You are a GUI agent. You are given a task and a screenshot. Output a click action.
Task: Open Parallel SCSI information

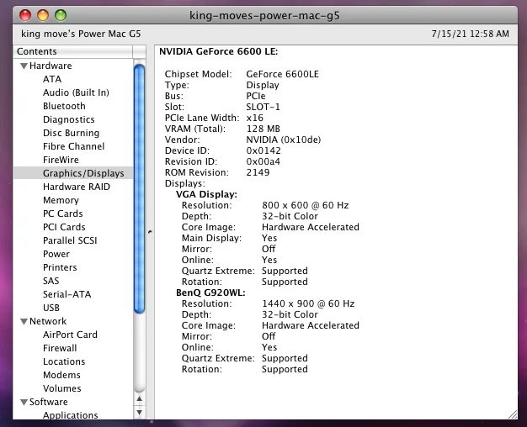(x=70, y=240)
